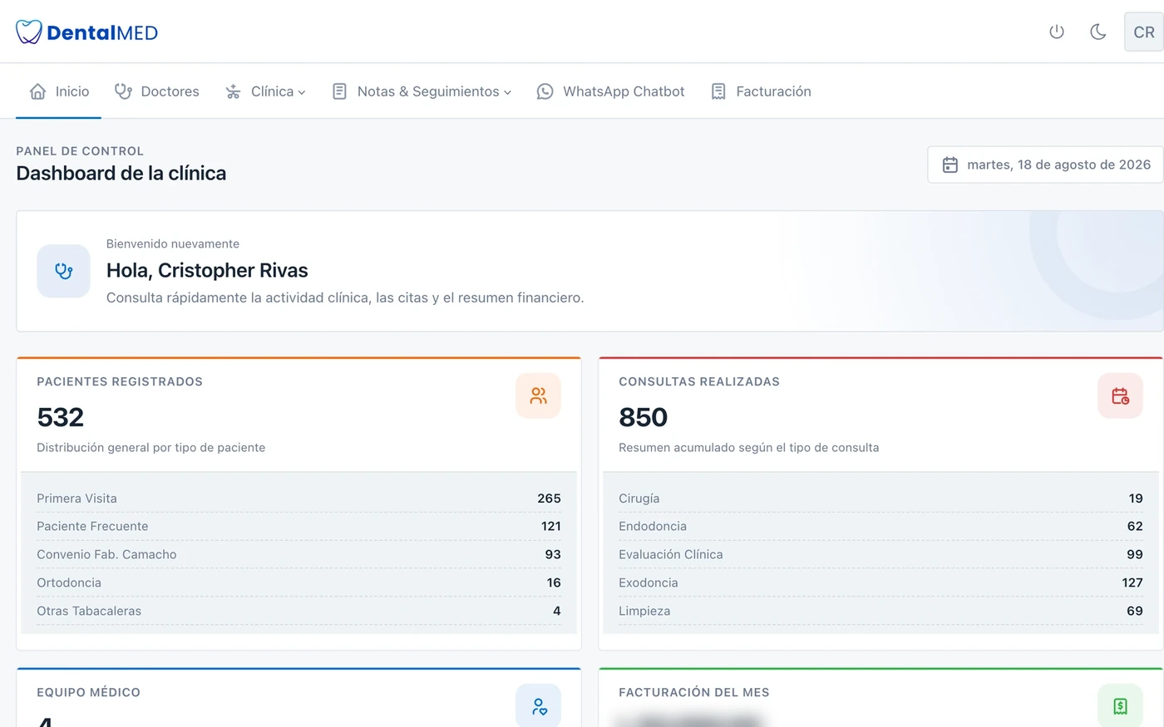Click the Ortodoncia patient type row
This screenshot has width=1164, height=727.
click(298, 582)
